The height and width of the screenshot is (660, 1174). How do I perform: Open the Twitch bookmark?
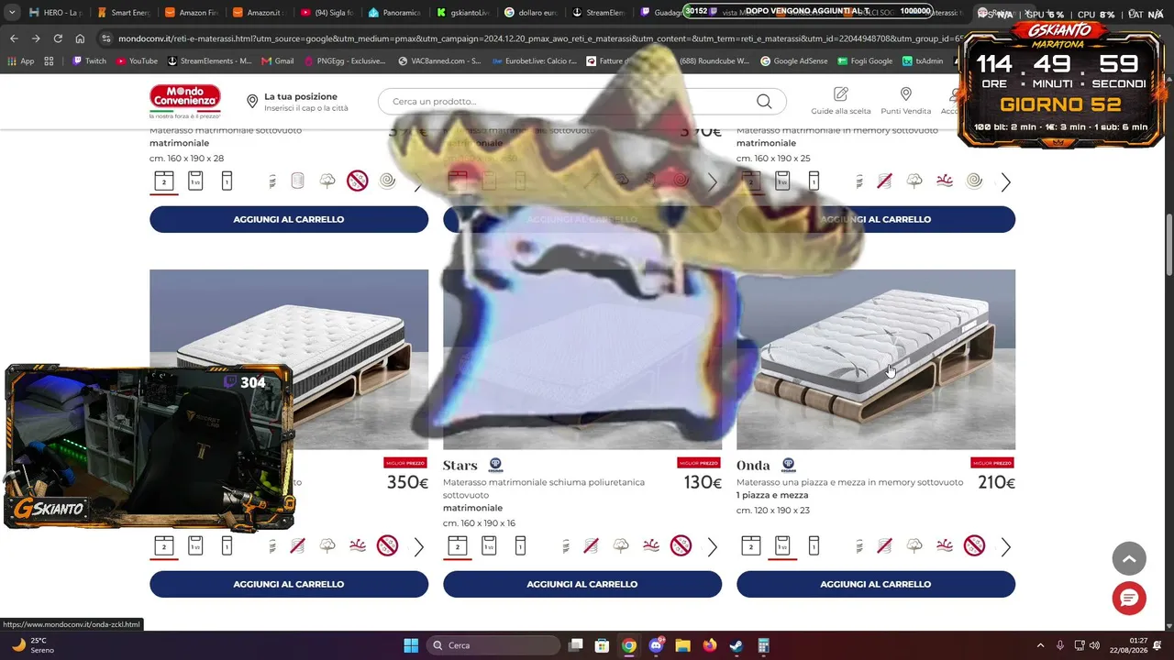click(x=89, y=60)
